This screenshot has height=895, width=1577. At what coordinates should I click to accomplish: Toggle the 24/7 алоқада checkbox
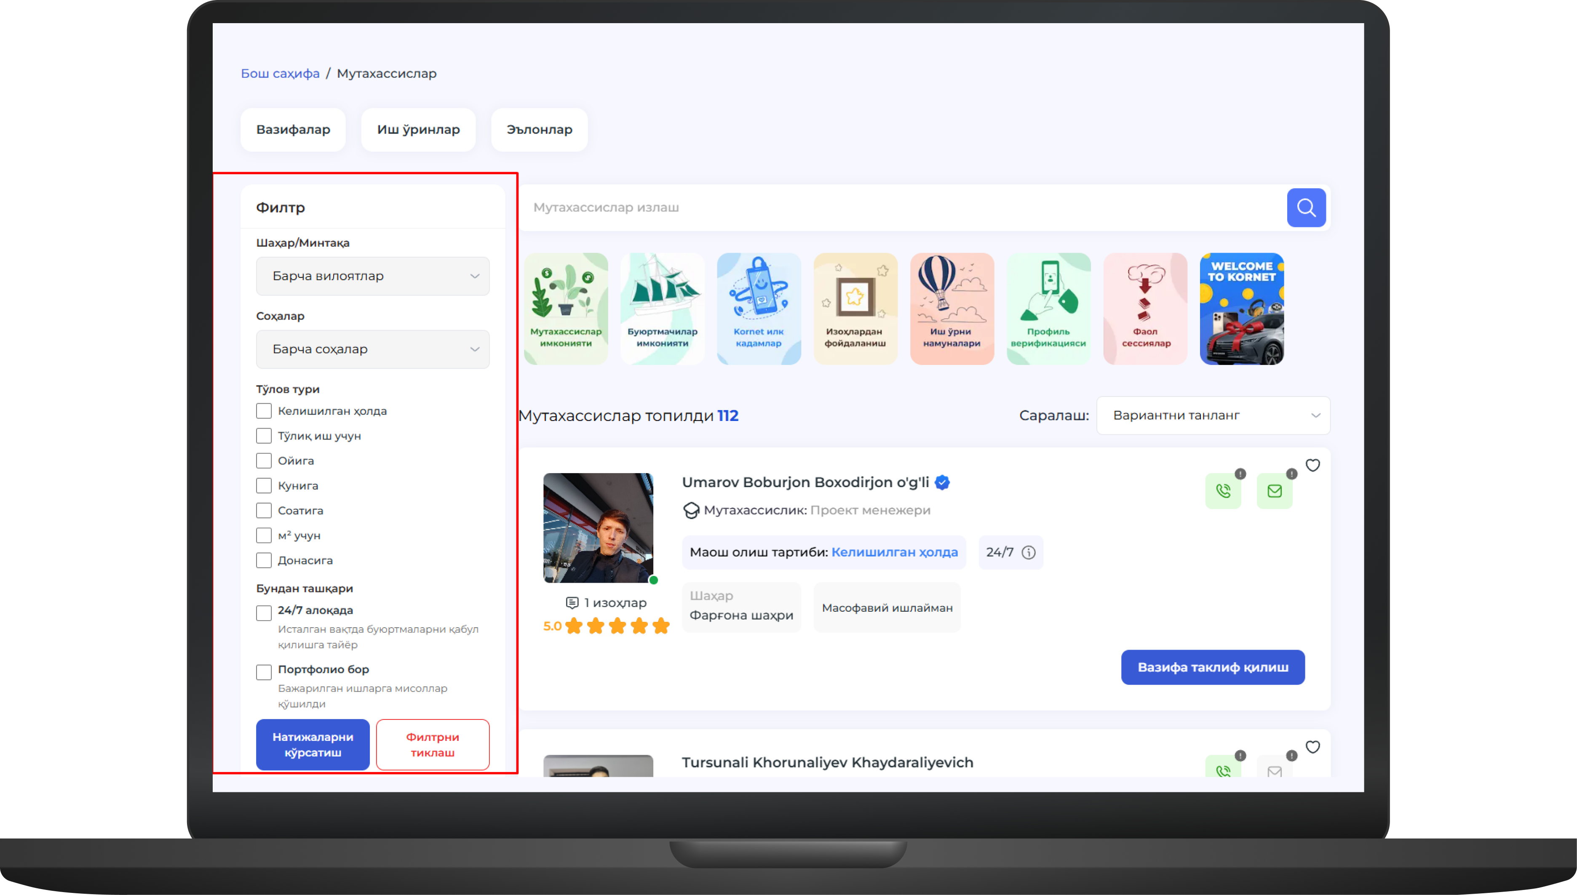point(264,612)
